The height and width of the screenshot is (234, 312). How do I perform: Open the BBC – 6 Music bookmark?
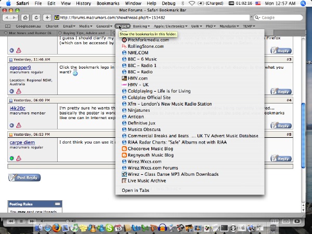[x=190, y=59]
